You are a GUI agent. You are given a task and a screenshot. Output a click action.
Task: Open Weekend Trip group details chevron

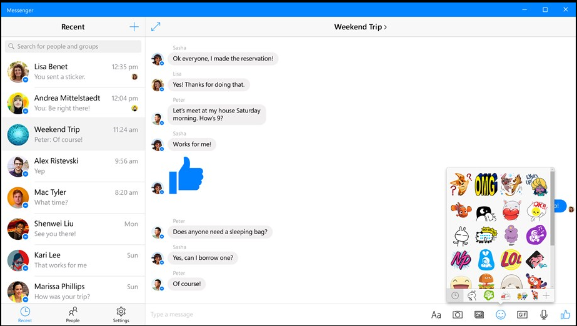point(385,27)
